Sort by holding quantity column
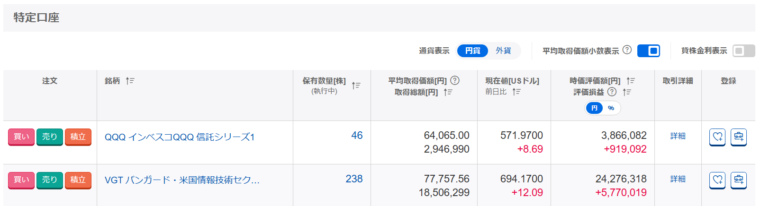760x206 pixels. (356, 86)
